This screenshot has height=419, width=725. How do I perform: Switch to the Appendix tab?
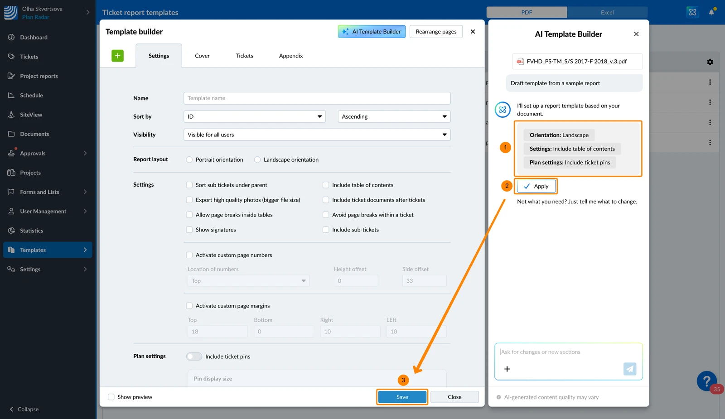click(x=291, y=56)
